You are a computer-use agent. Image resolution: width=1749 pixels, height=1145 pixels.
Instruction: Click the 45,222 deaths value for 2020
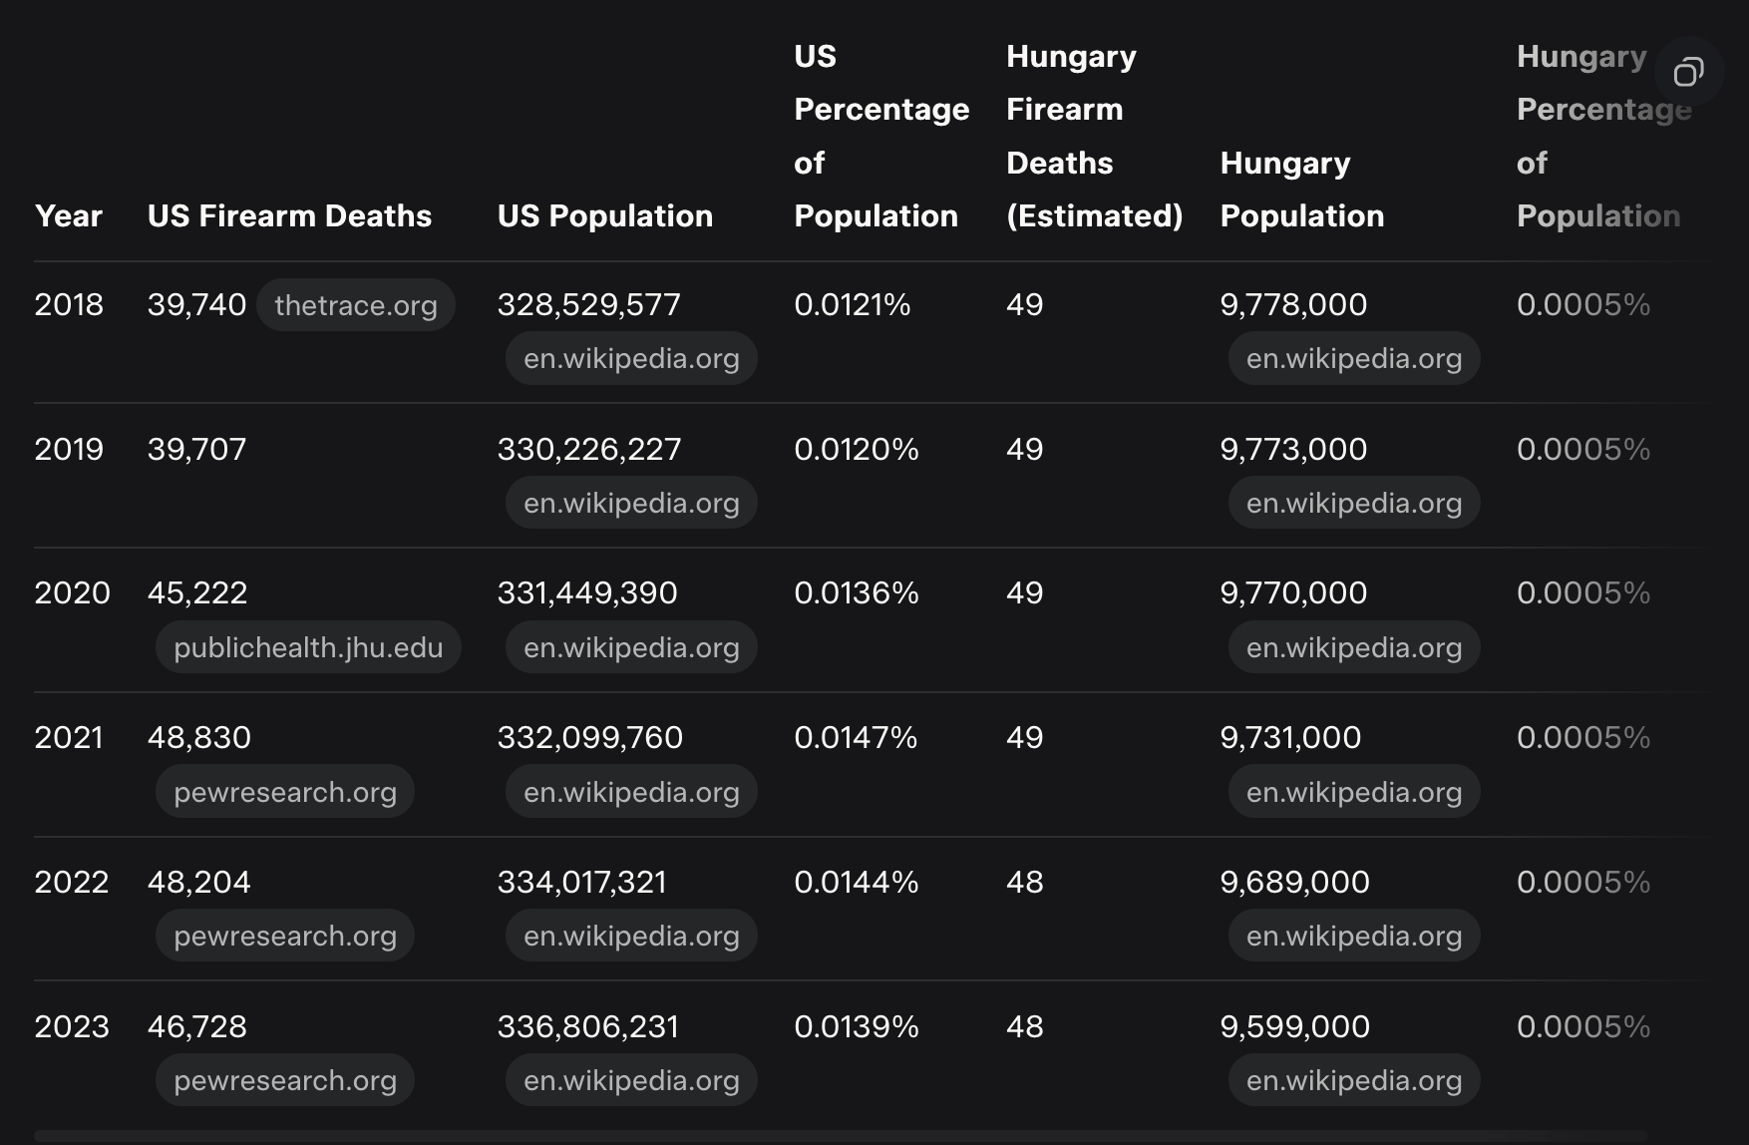(x=197, y=593)
